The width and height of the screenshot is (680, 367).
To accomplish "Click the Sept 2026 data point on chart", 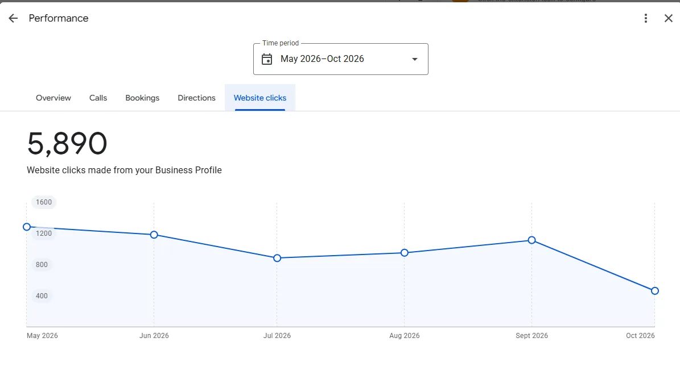I will tap(531, 240).
